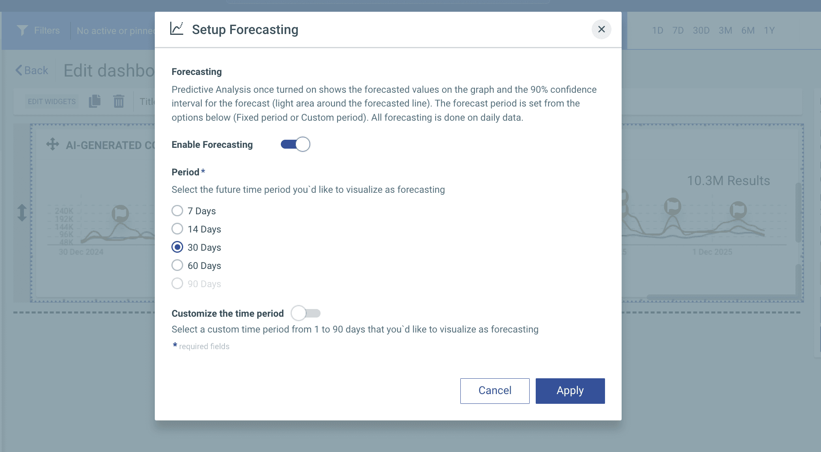Disable the Enable Forecasting toggle
Viewport: 821px width, 452px height.
coord(295,145)
